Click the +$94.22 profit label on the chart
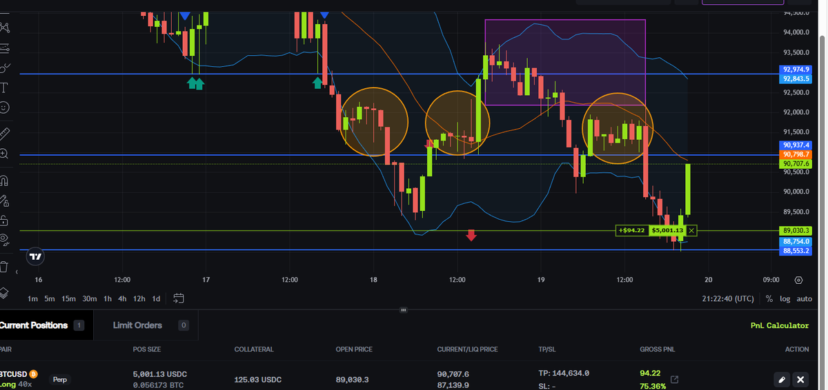This screenshot has width=828, height=390. (631, 230)
